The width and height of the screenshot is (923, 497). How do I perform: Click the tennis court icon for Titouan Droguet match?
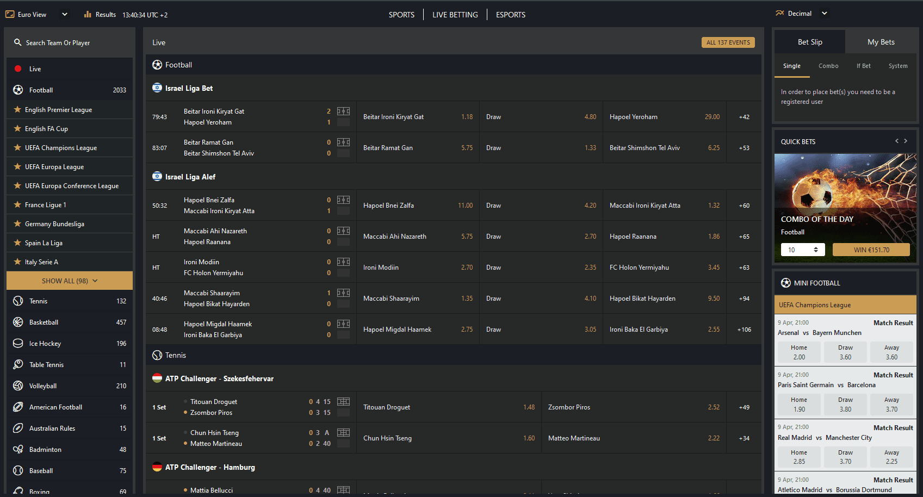(x=343, y=402)
